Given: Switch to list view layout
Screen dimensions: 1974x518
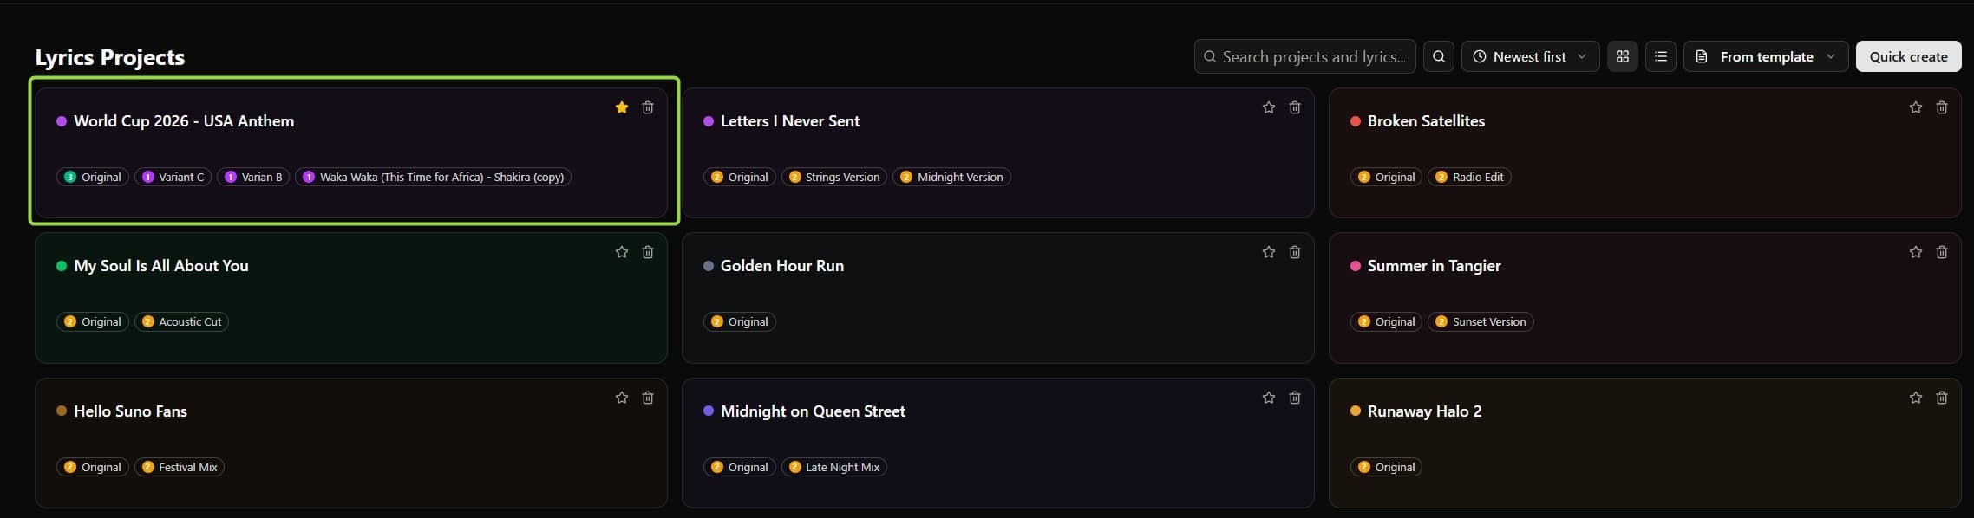Looking at the screenshot, I should click(x=1661, y=56).
